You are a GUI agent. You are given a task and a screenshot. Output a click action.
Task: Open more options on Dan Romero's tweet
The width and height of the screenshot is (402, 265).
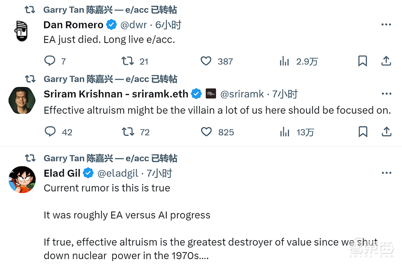tap(386, 25)
